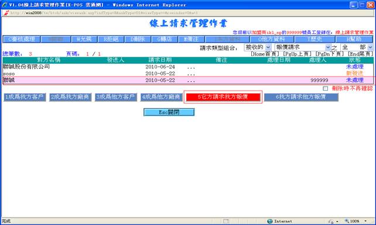Select the 聯誠股份有限公司 row
The width and height of the screenshot is (376, 225).
pyautogui.click(x=188, y=67)
